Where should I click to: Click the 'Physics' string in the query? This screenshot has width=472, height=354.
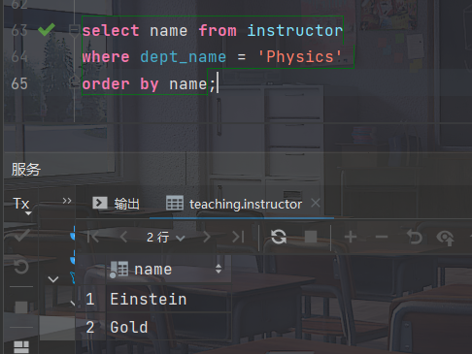point(299,57)
